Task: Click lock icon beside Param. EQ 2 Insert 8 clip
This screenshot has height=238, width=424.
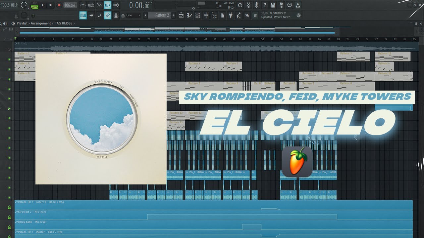Action: click(9, 208)
